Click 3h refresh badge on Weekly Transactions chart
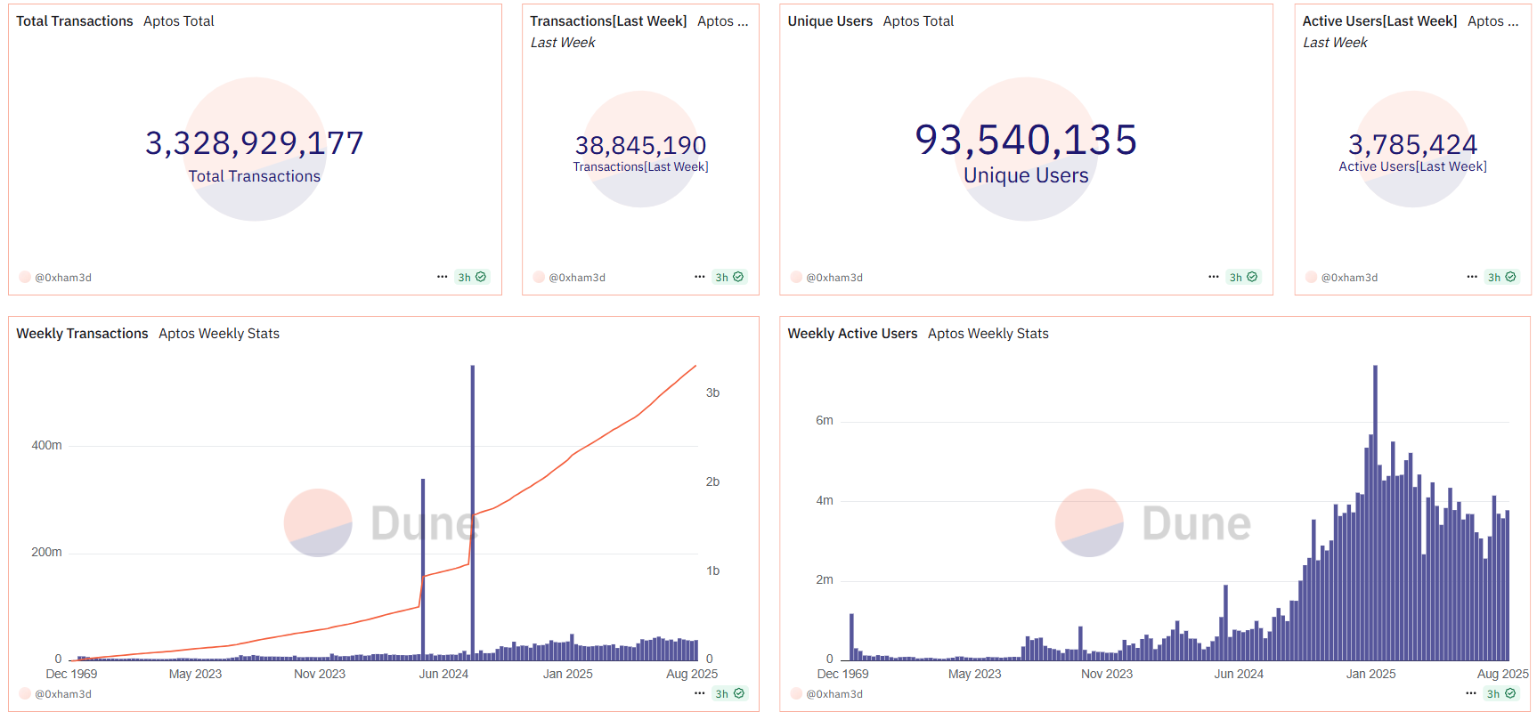The image size is (1537, 720). point(729,693)
